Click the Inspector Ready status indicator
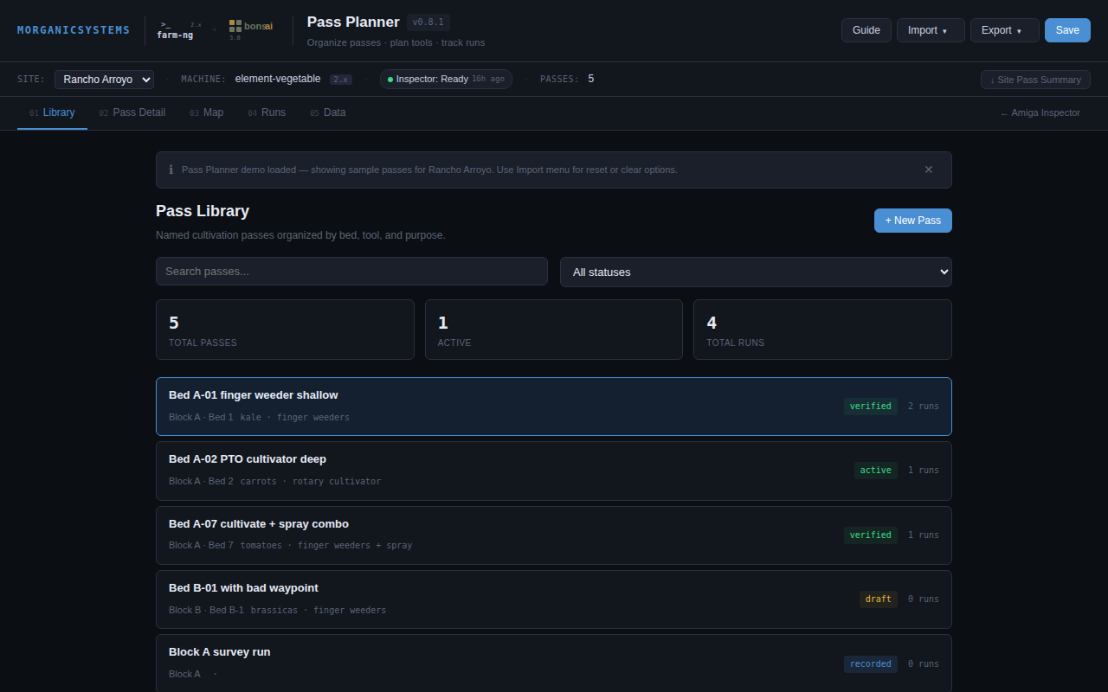The height and width of the screenshot is (692, 1108). pyautogui.click(x=446, y=79)
